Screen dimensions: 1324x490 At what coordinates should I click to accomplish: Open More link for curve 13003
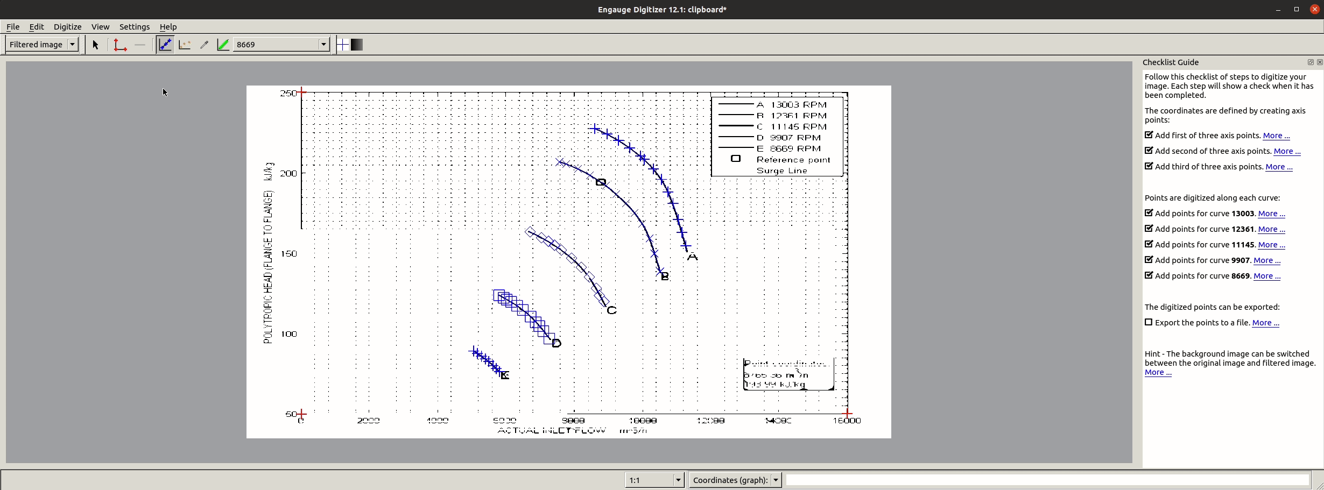click(1271, 214)
